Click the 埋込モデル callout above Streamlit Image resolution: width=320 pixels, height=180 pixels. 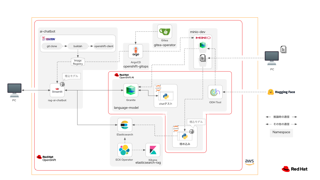[72, 76]
